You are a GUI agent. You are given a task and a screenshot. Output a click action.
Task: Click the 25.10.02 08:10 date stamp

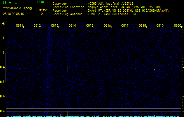14,13
